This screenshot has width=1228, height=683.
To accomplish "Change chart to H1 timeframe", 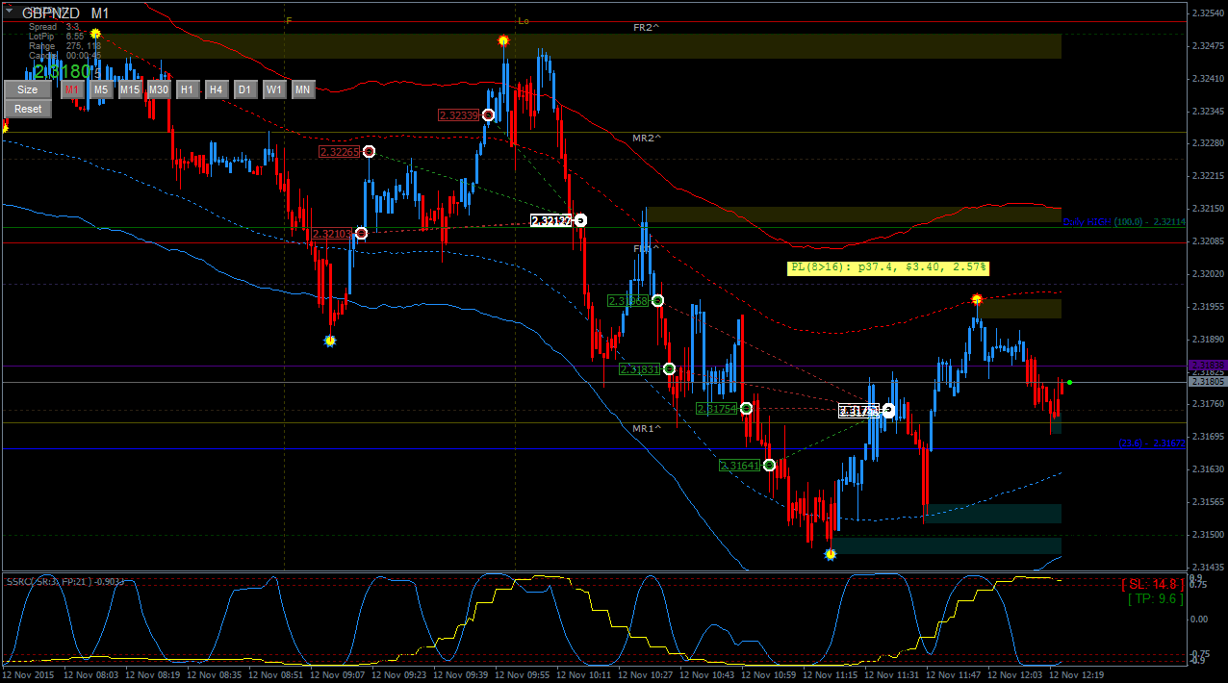I will click(188, 89).
